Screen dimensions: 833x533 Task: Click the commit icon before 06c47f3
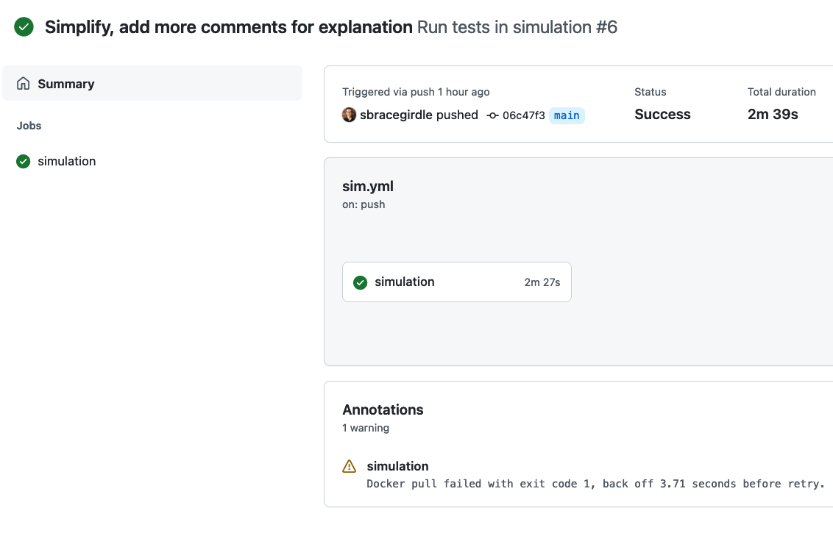point(493,115)
